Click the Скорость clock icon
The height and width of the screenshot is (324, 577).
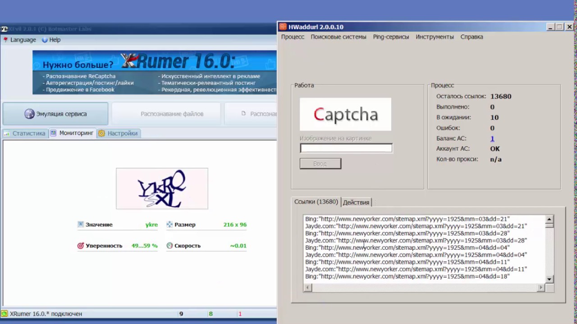coord(169,246)
